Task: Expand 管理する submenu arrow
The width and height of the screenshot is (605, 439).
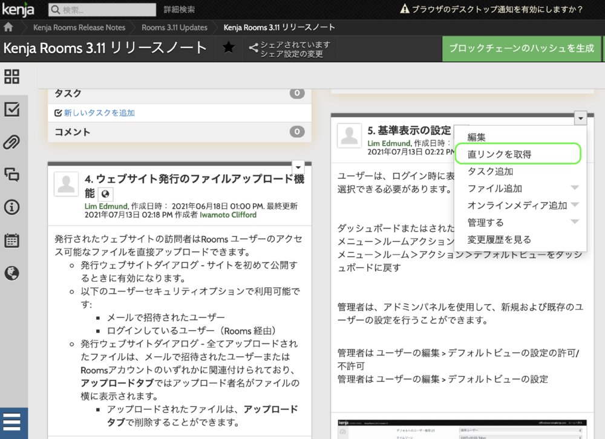Action: [x=575, y=222]
